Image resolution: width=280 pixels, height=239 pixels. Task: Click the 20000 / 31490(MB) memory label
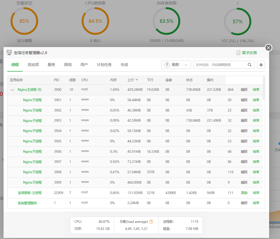(x=166, y=41)
